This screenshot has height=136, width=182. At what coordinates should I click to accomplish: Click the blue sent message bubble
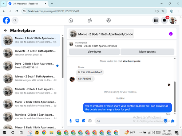127,107
